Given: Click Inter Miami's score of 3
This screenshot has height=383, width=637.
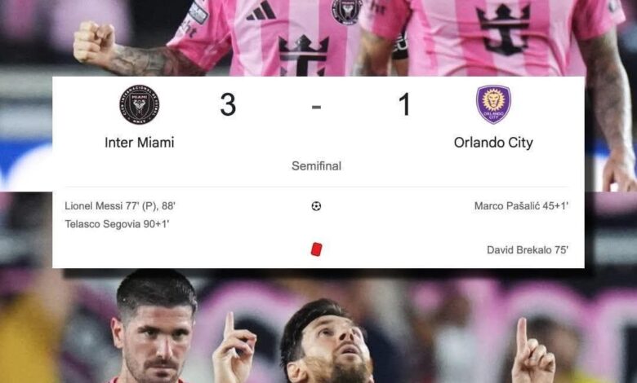Looking at the screenshot, I should click(228, 104).
